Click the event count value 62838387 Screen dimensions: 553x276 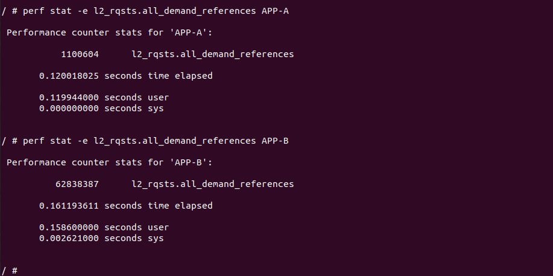(77, 184)
